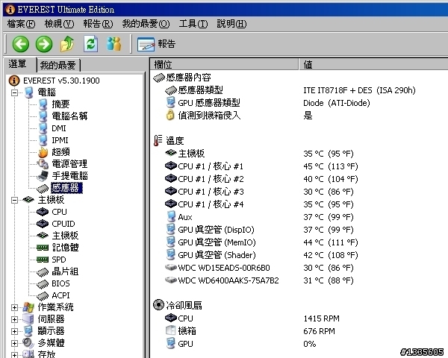Select the 主機板 temperature row (35 °C)
The image size is (448, 358).
point(259,154)
